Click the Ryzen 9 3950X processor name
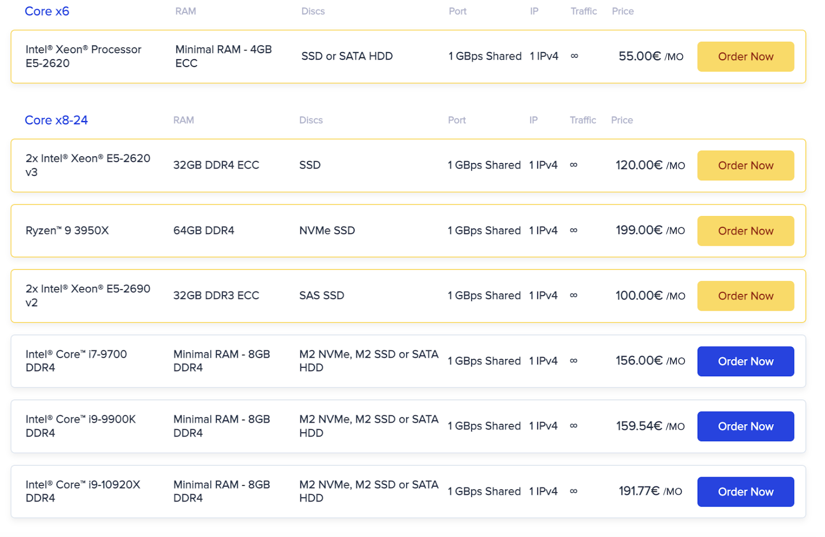The height and width of the screenshot is (537, 825). (67, 230)
